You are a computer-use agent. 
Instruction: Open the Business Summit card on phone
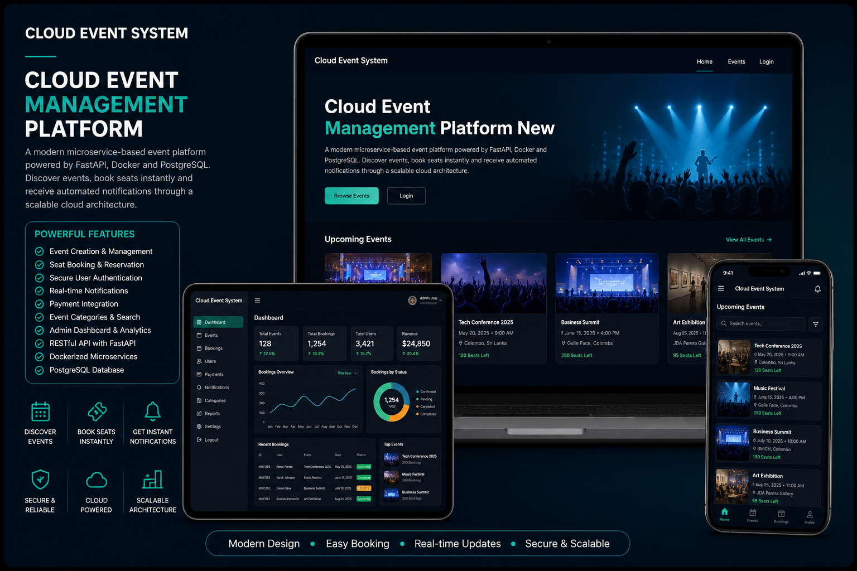[x=768, y=444]
